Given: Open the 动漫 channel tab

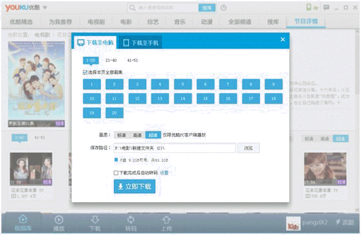Looking at the screenshot, I should [x=207, y=22].
